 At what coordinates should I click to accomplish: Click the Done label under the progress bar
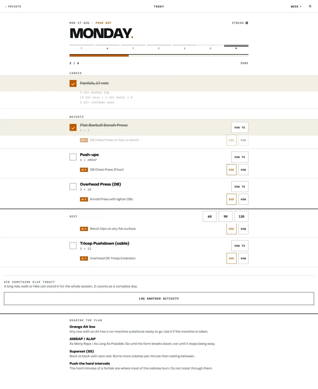click(244, 63)
